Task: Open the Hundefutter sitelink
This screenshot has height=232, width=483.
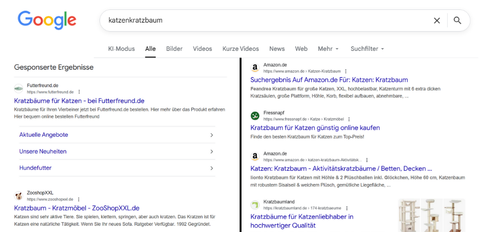Action: click(35, 168)
